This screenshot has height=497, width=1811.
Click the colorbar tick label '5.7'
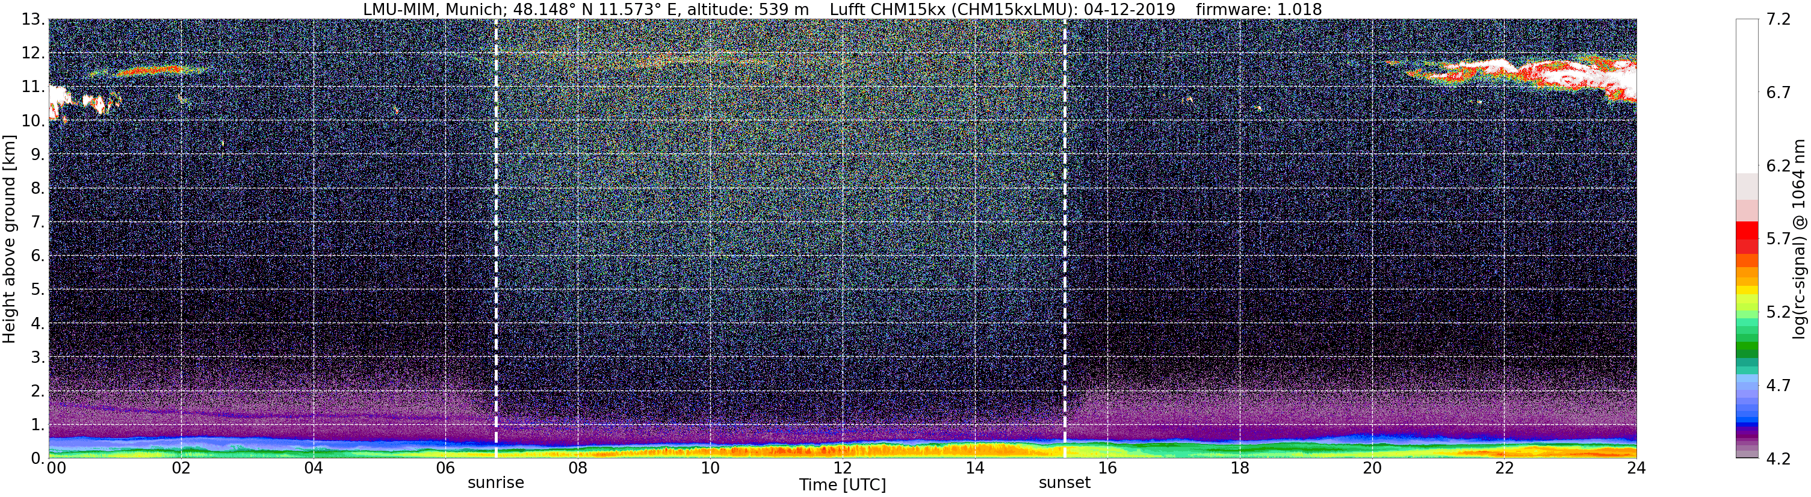pyautogui.click(x=1778, y=239)
